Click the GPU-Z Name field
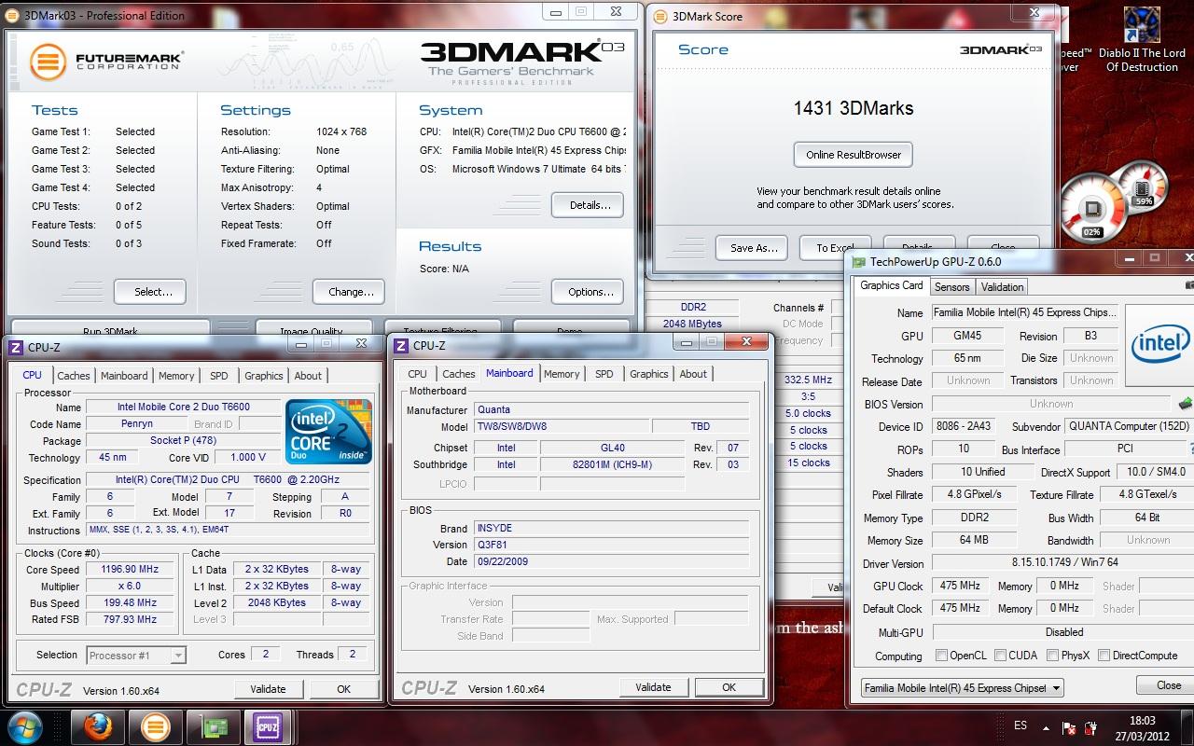This screenshot has height=746, width=1194. click(x=1023, y=313)
